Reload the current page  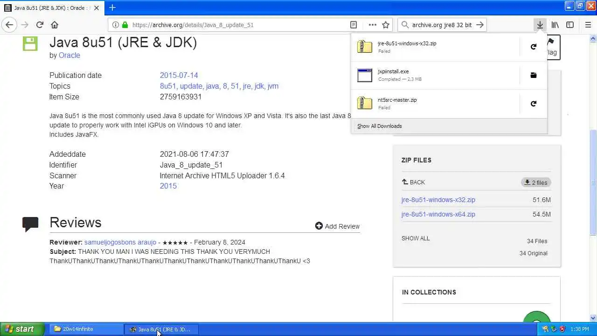click(x=40, y=25)
